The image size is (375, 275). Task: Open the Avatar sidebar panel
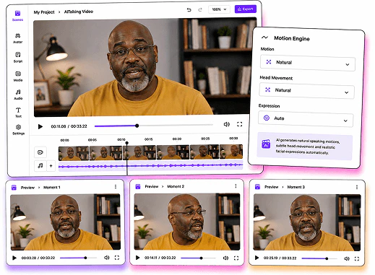coord(17,38)
